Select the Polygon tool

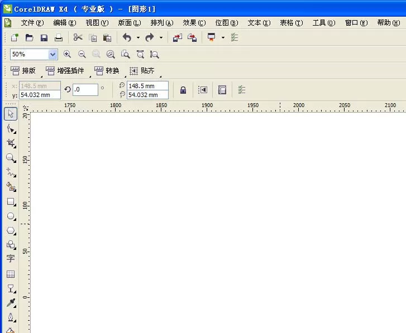pos(11,230)
